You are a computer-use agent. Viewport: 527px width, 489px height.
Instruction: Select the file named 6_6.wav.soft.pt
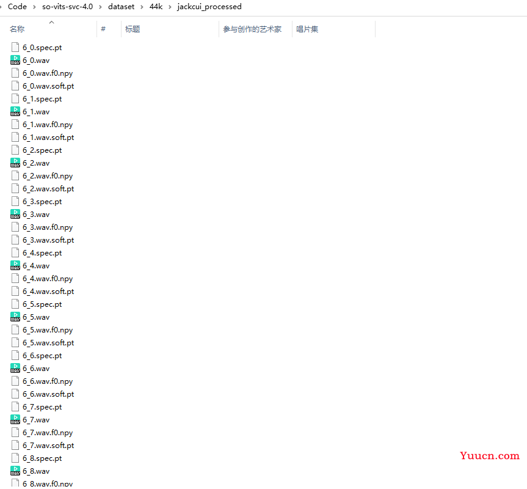point(48,394)
